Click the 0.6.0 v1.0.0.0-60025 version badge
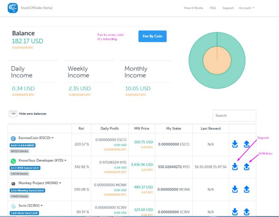Viewport: 279px width, 217px height. tap(23, 145)
